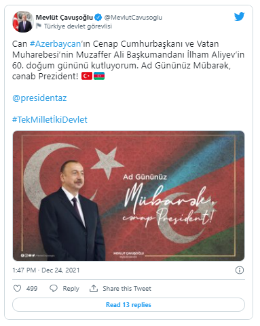The height and width of the screenshot is (326, 260).
Task: Open the @presidentaz mention
Action: (x=39, y=98)
